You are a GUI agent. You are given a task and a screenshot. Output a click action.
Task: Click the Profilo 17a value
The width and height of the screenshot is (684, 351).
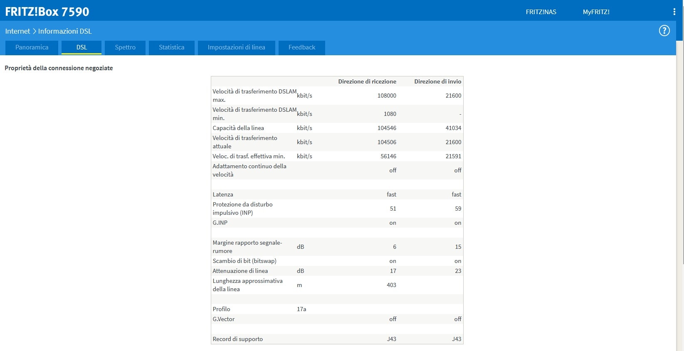click(x=301, y=309)
